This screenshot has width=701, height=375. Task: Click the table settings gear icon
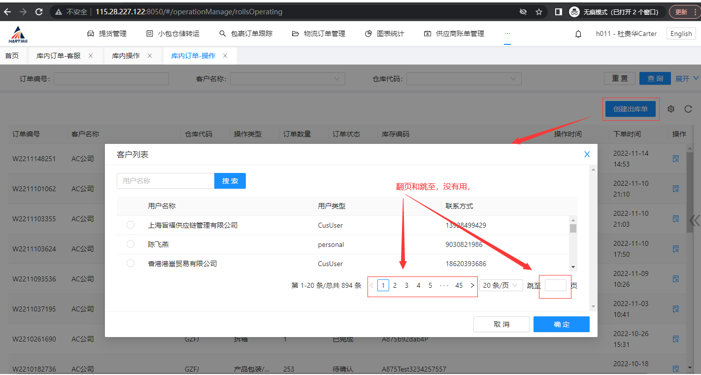tap(670, 109)
